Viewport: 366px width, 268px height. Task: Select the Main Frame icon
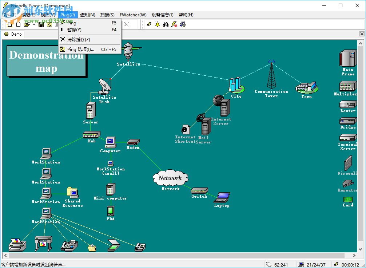coord(348,58)
